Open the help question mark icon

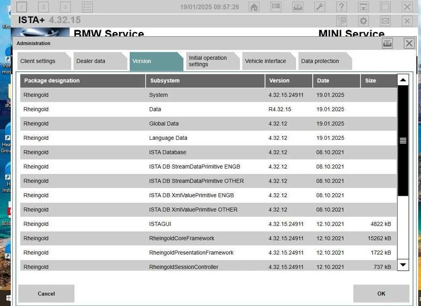[342, 7]
